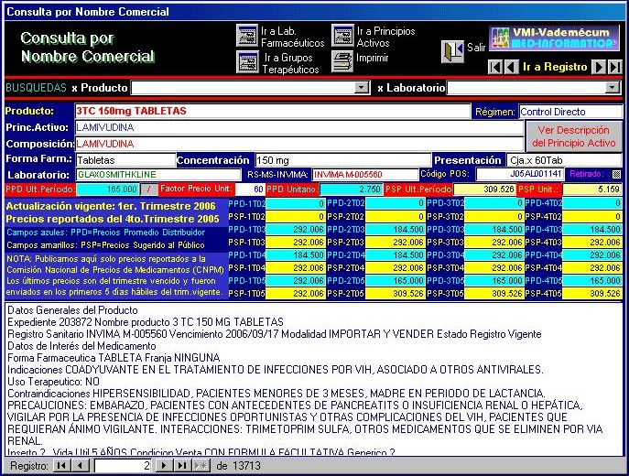Click the Imprimir label
The width and height of the screenshot is (629, 476).
click(373, 58)
